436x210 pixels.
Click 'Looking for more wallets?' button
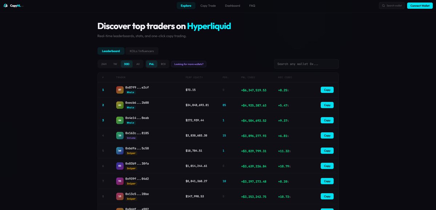tap(189, 64)
